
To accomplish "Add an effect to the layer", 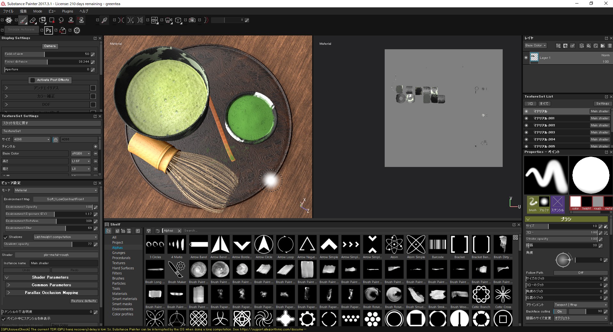I will pos(558,46).
